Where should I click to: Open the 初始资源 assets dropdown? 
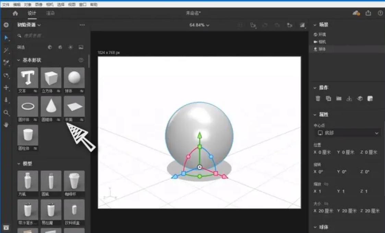click(29, 25)
